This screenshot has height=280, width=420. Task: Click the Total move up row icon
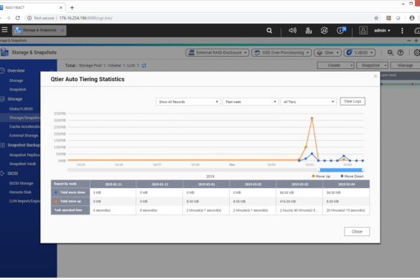click(56, 201)
